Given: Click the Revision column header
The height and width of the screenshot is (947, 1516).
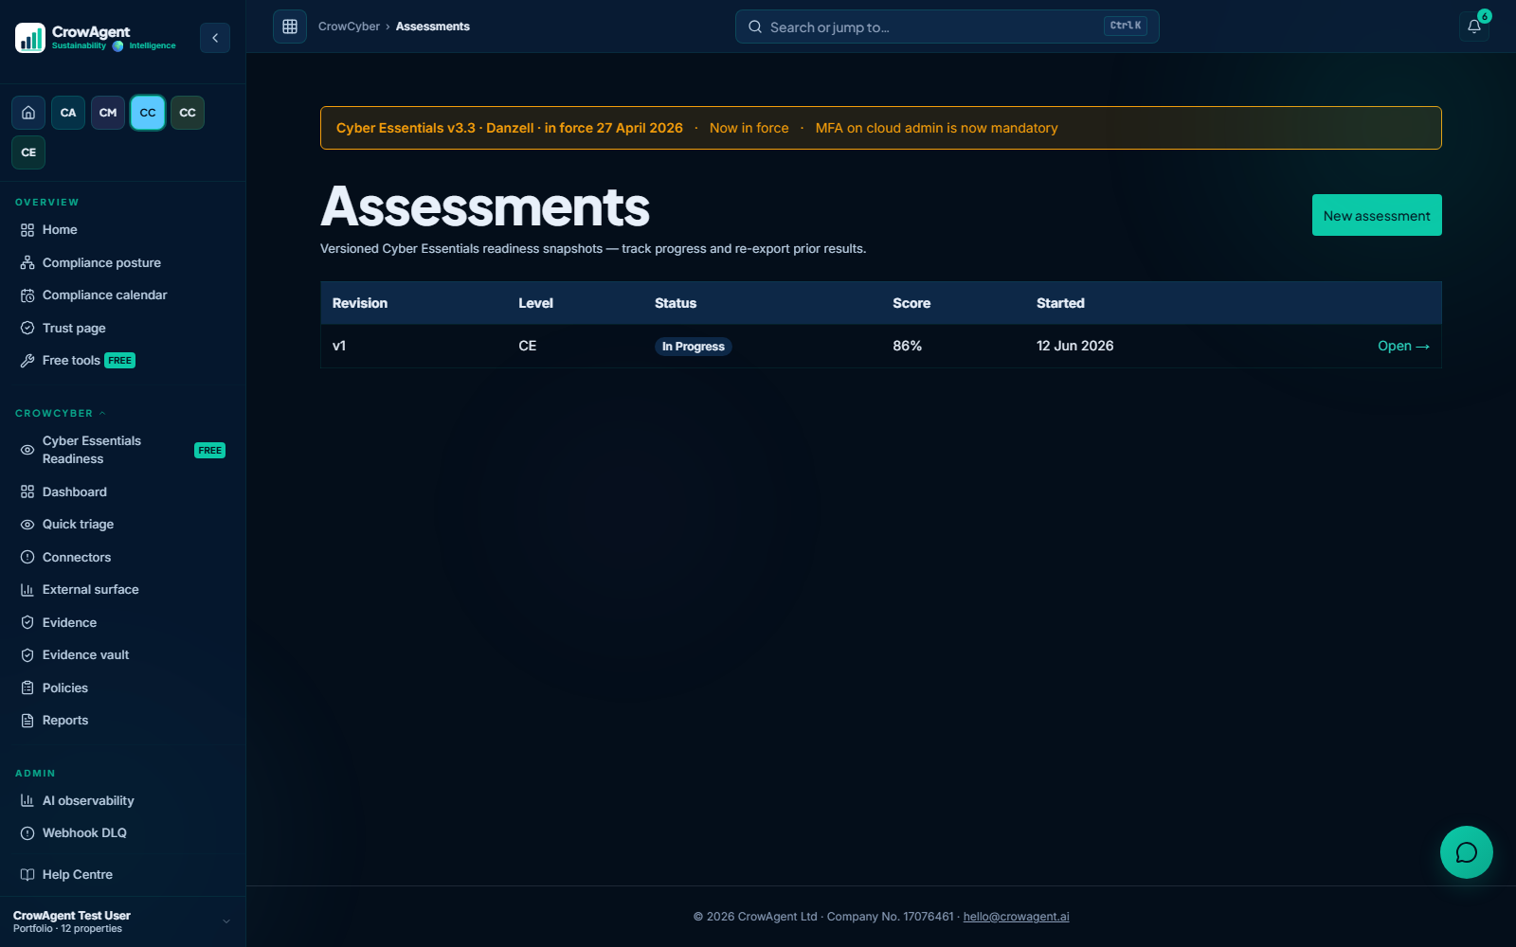Looking at the screenshot, I should point(360,303).
